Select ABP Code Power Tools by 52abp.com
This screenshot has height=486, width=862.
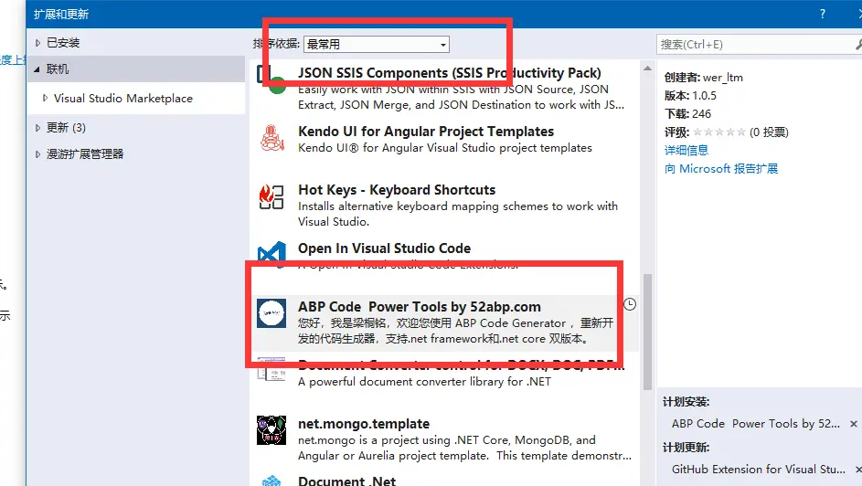[420, 307]
